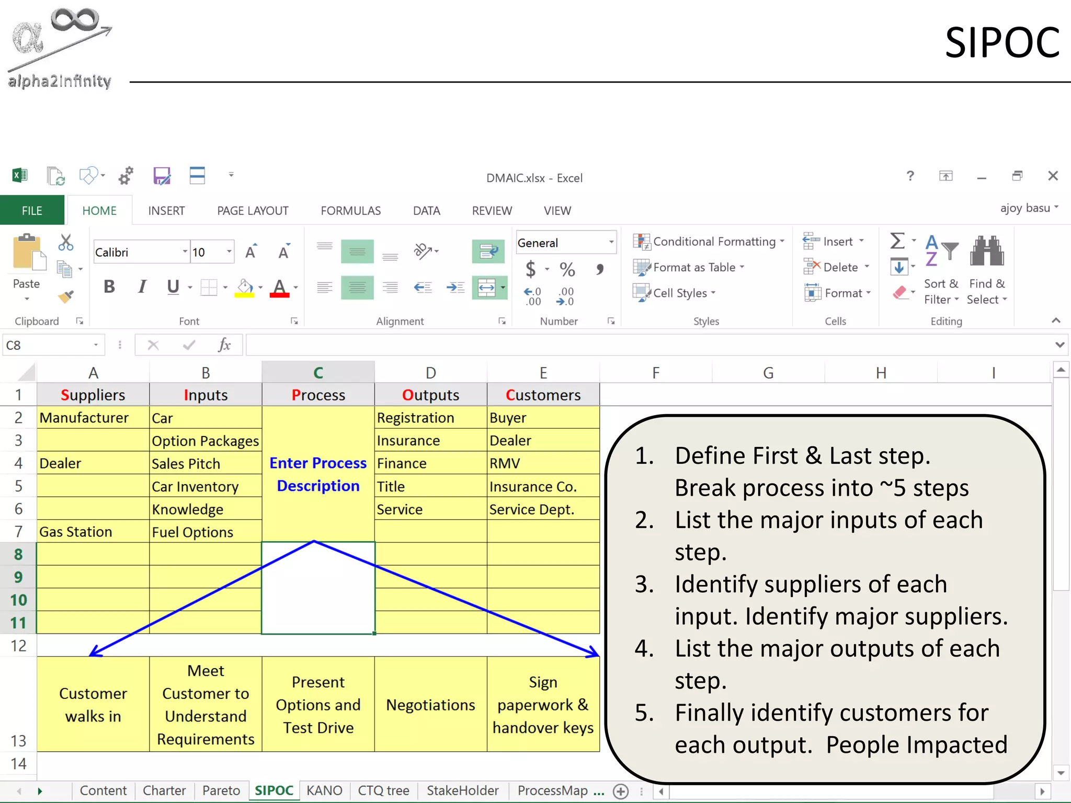The height and width of the screenshot is (803, 1071).
Task: Switch to the INSERT ribbon tab
Action: pyautogui.click(x=166, y=211)
